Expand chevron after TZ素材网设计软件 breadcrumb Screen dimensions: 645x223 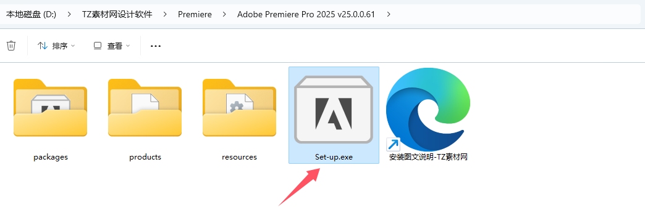165,14
